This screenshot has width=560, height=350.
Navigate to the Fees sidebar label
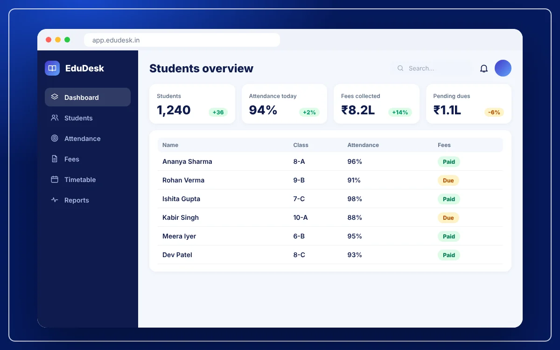pos(72,159)
